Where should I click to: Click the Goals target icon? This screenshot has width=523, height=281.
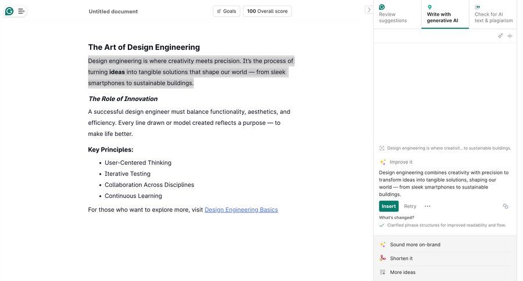pyautogui.click(x=219, y=12)
